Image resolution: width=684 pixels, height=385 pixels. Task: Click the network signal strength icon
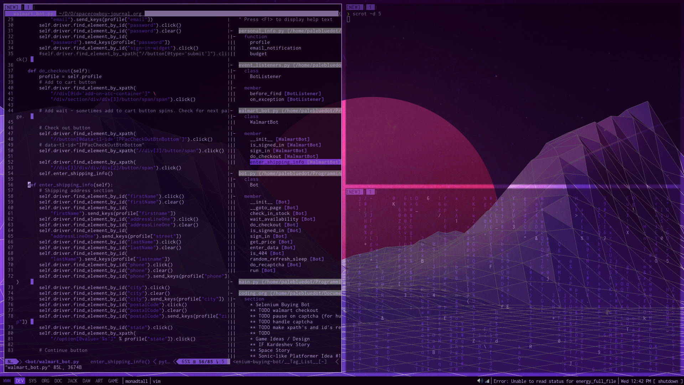pyautogui.click(x=487, y=381)
